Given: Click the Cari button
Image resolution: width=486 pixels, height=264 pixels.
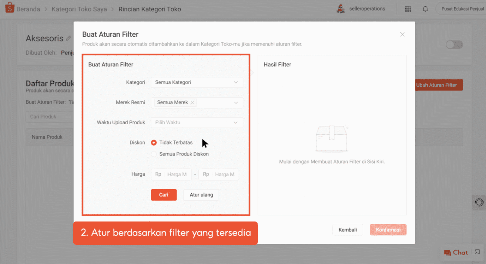Looking at the screenshot, I should point(164,195).
